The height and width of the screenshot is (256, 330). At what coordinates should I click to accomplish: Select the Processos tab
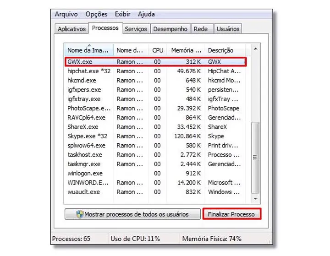[x=105, y=28]
